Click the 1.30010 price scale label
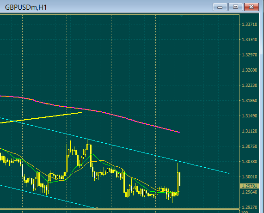Screen dimensions: 264x213 click(x=250, y=177)
